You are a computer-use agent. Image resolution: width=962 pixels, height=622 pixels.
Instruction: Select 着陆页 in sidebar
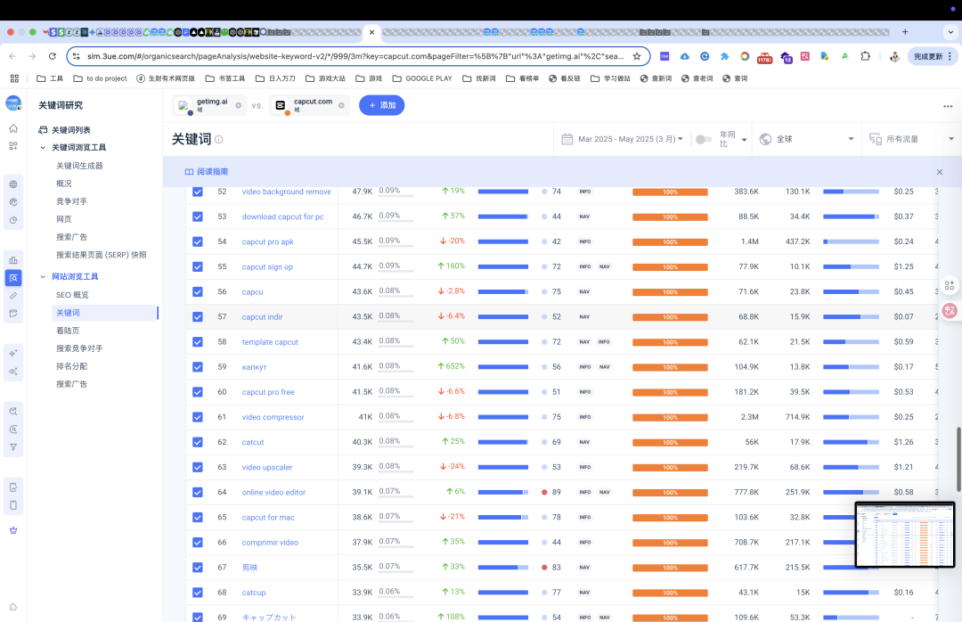68,331
